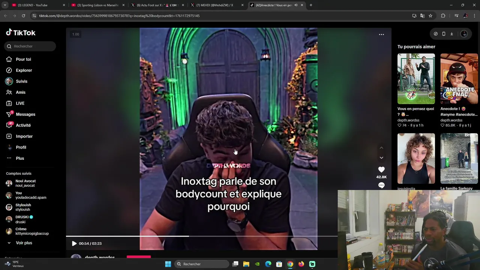
Task: Click Importer to upload a video
Action: (x=19, y=136)
